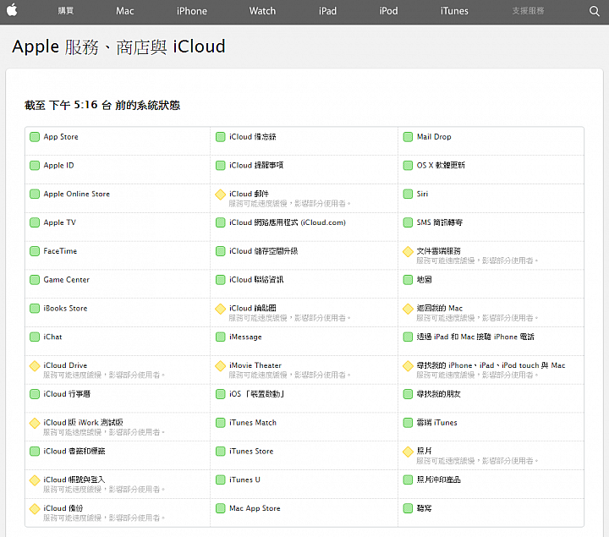Click green status icon beside iTunes U

click(x=220, y=480)
